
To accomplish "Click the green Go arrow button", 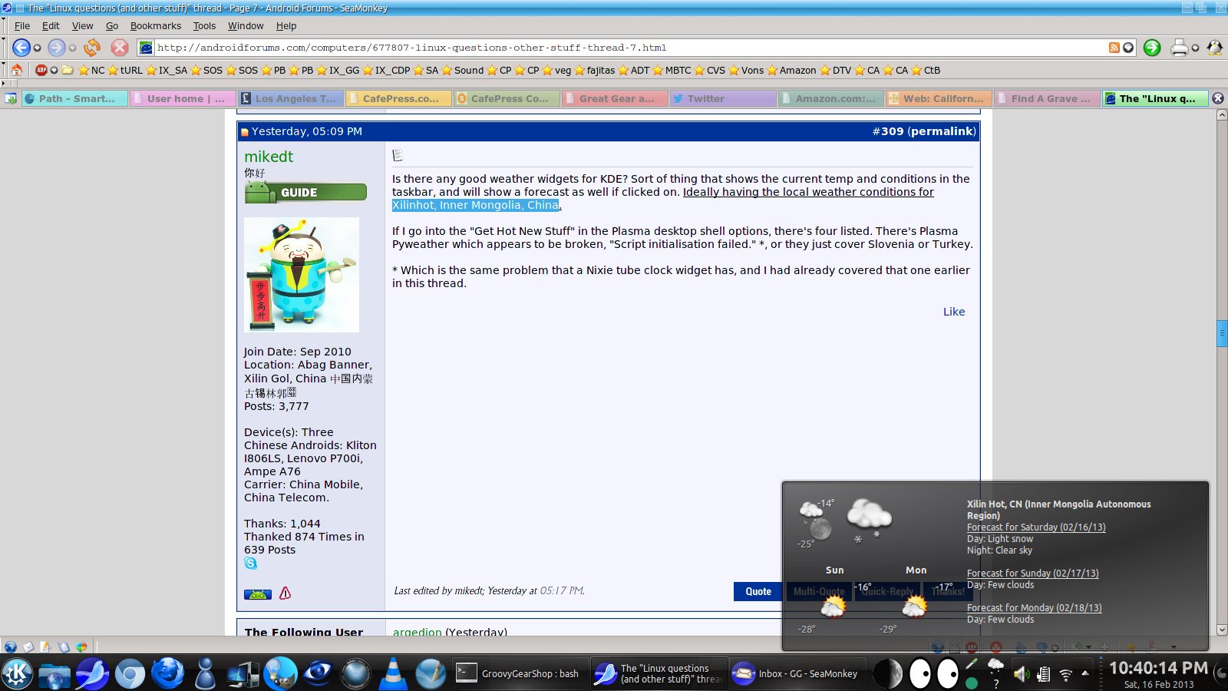I will [x=1151, y=48].
